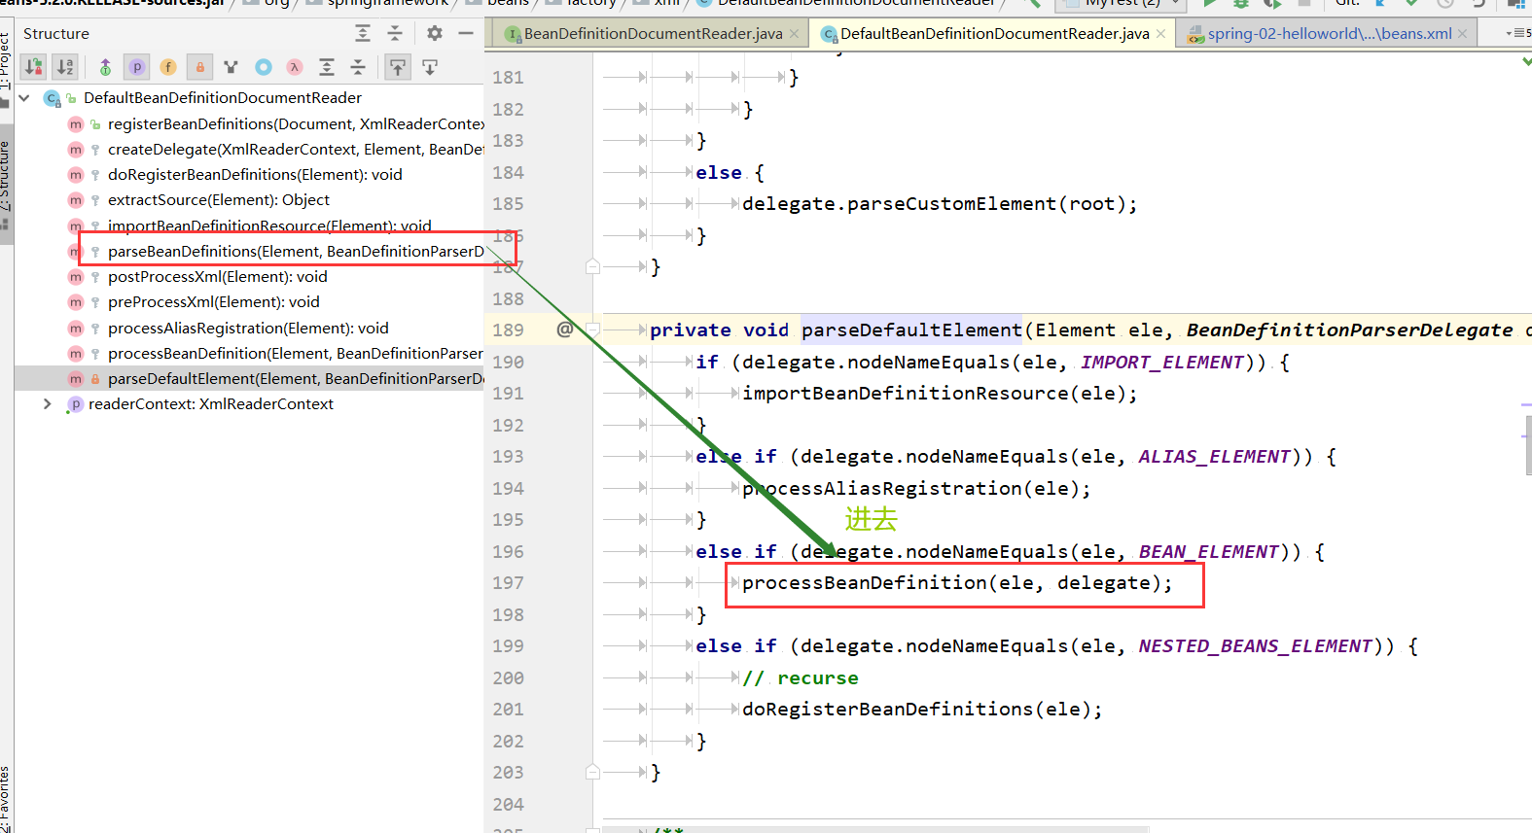This screenshot has width=1532, height=833.
Task: Click NESTED_BEANS_ELEMENT constant on line 199
Action: [x=1256, y=646]
